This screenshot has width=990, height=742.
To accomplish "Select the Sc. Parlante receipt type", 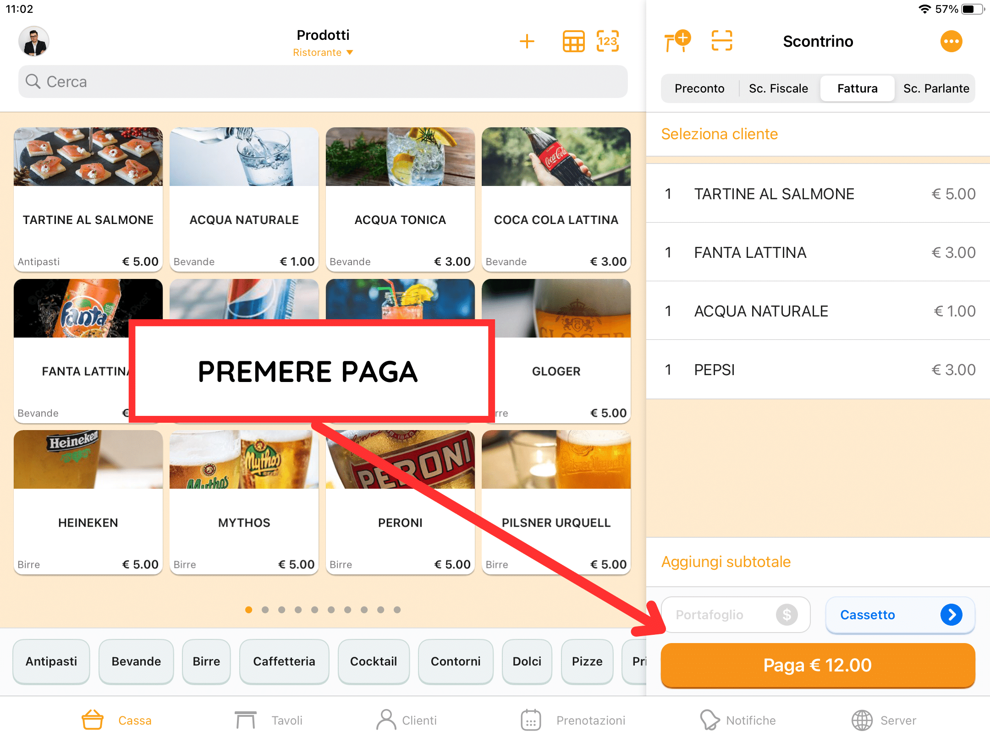I will 936,88.
